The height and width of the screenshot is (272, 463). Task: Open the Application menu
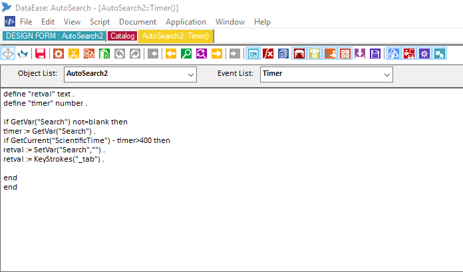click(x=186, y=22)
